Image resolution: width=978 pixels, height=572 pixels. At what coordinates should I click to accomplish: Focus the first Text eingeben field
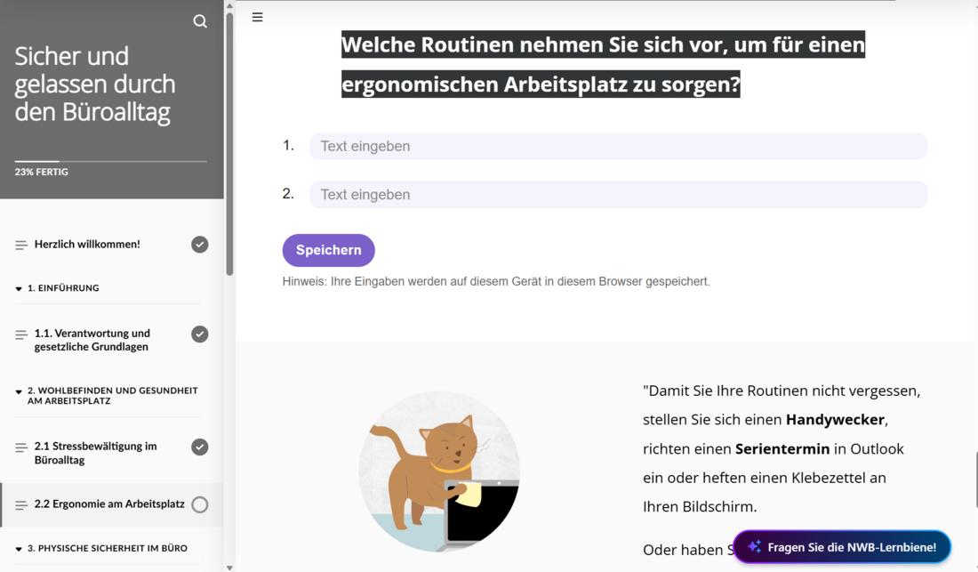coord(618,146)
